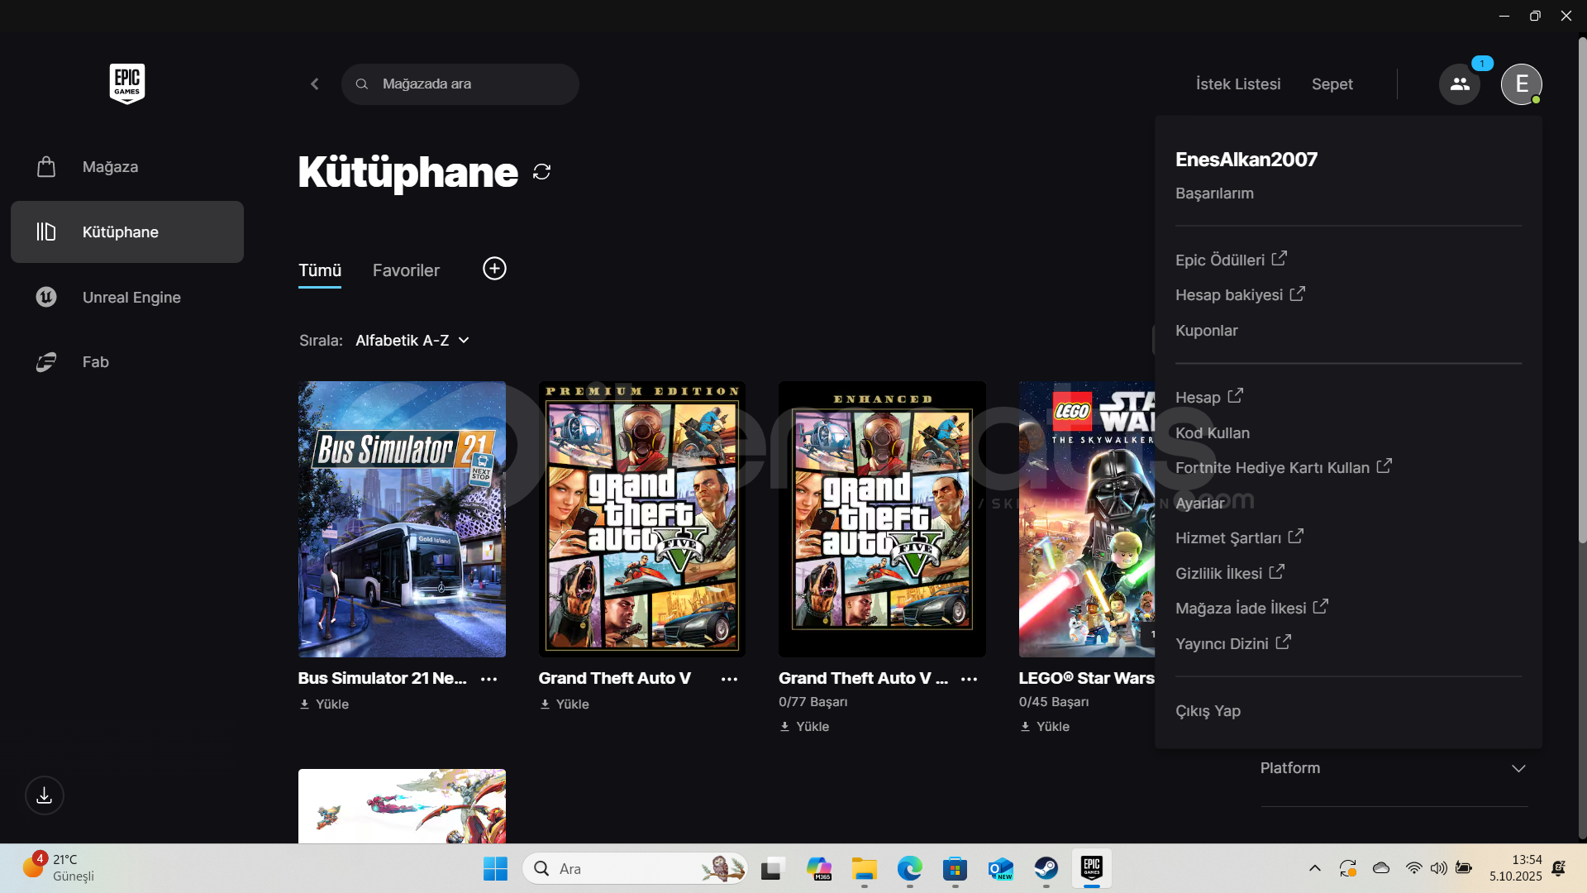
Task: Click the circled plus icon beside Favoriler
Action: tap(494, 269)
